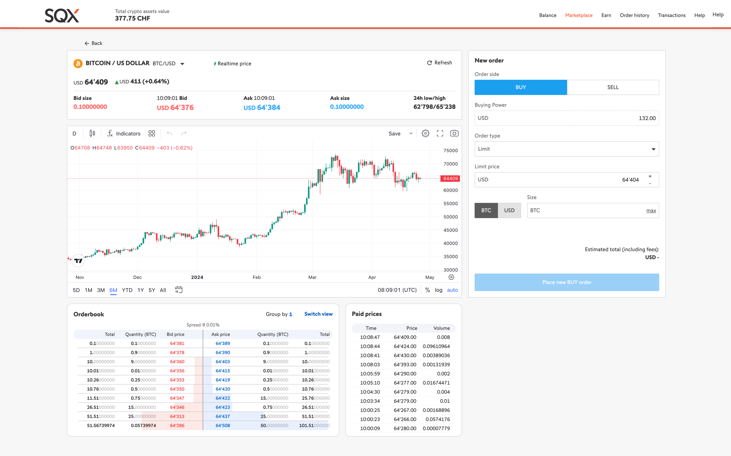Viewport: 731px width, 456px height.
Task: Open the chart layout grid icon
Action: [x=152, y=133]
